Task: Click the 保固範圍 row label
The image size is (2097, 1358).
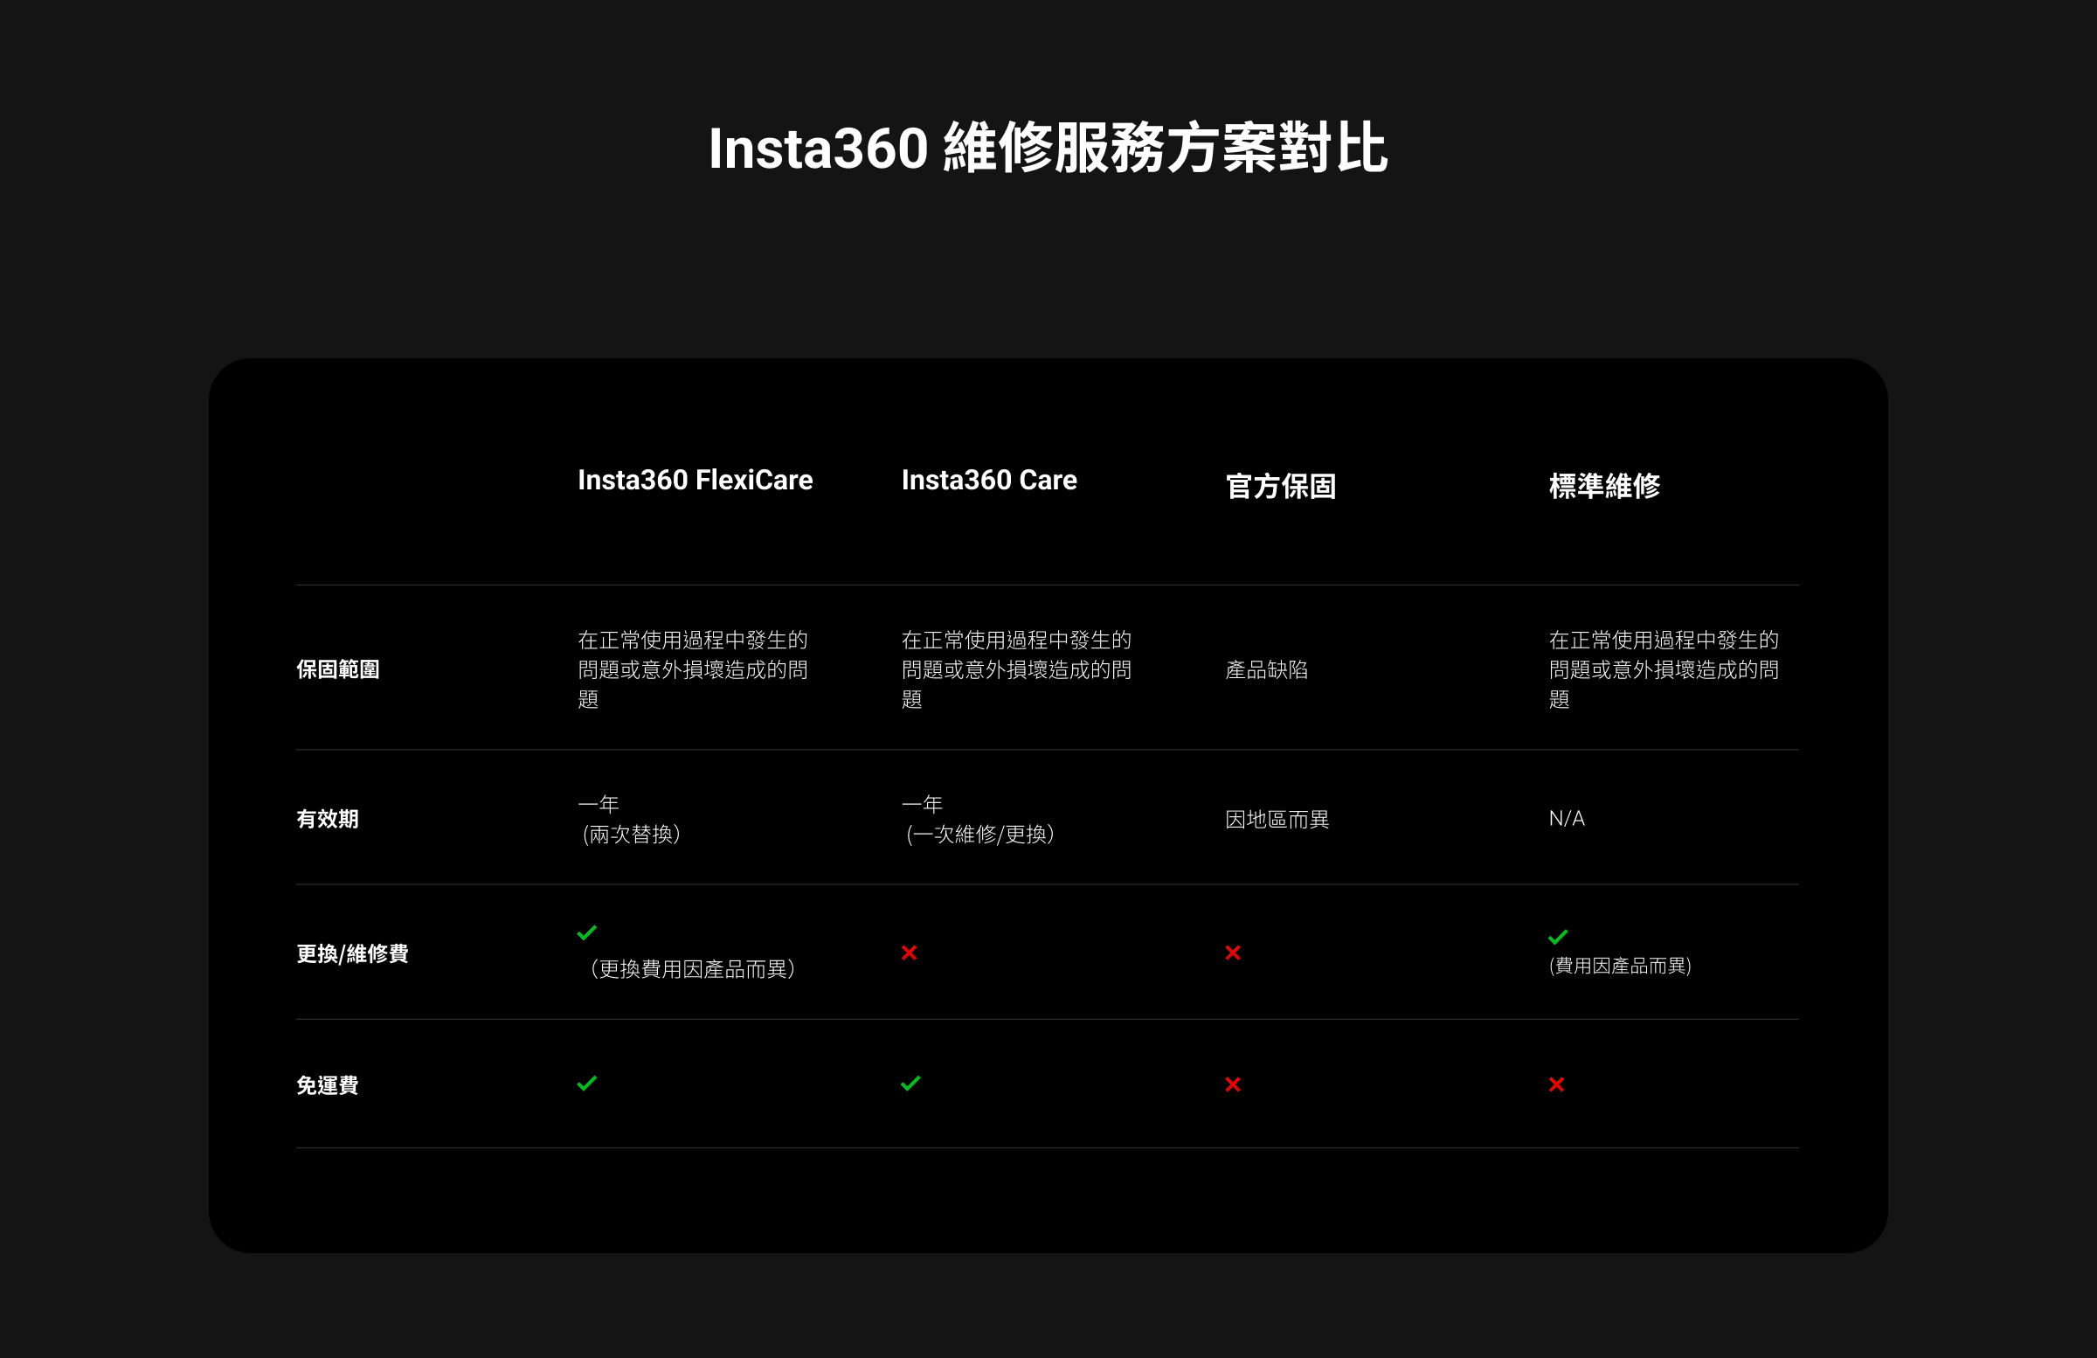Action: [337, 669]
